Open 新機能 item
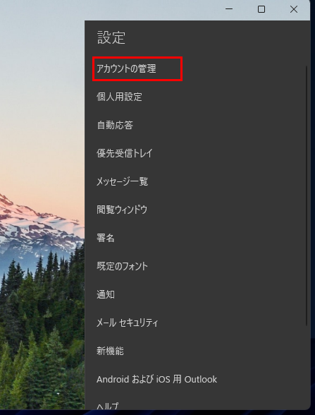315x415 pixels. tap(110, 351)
